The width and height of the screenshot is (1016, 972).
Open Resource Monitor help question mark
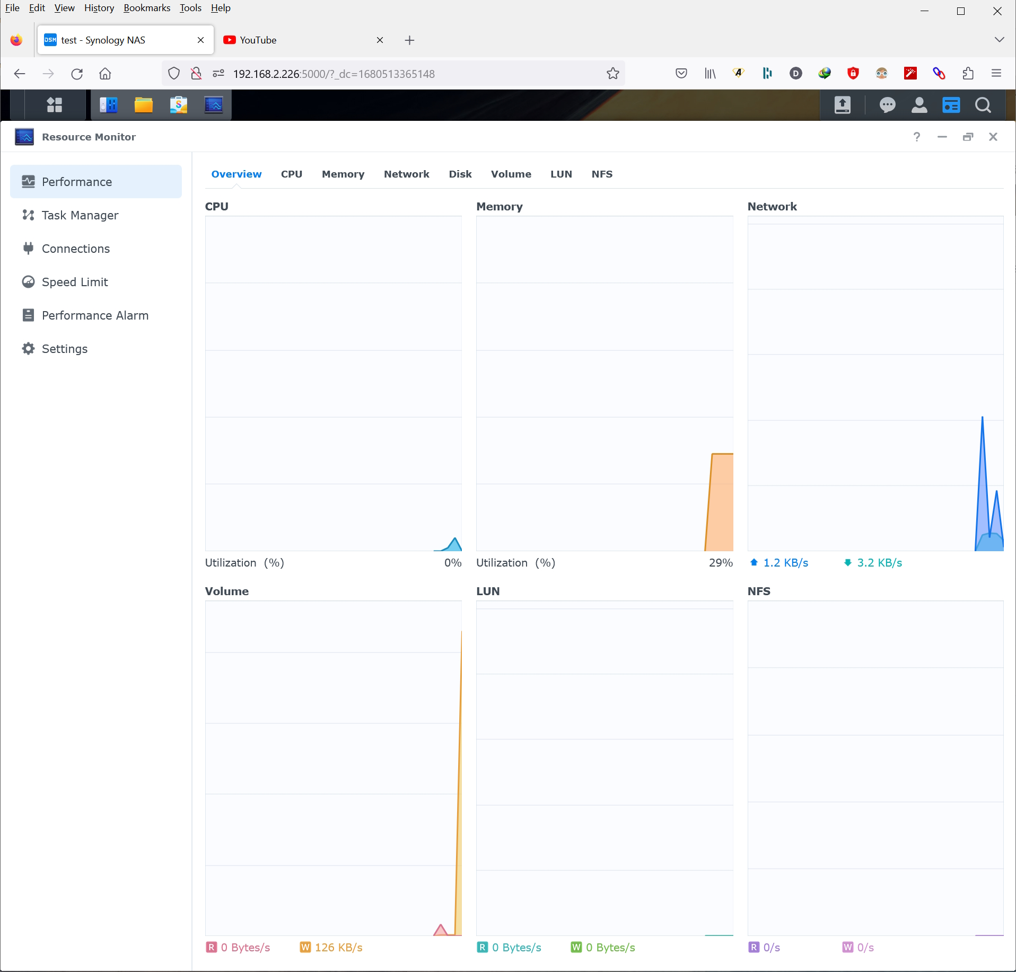click(x=916, y=137)
